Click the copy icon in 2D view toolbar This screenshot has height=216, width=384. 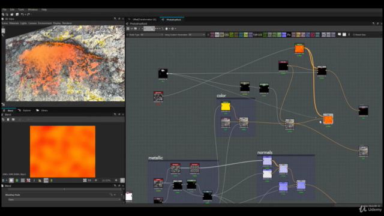tap(3, 119)
